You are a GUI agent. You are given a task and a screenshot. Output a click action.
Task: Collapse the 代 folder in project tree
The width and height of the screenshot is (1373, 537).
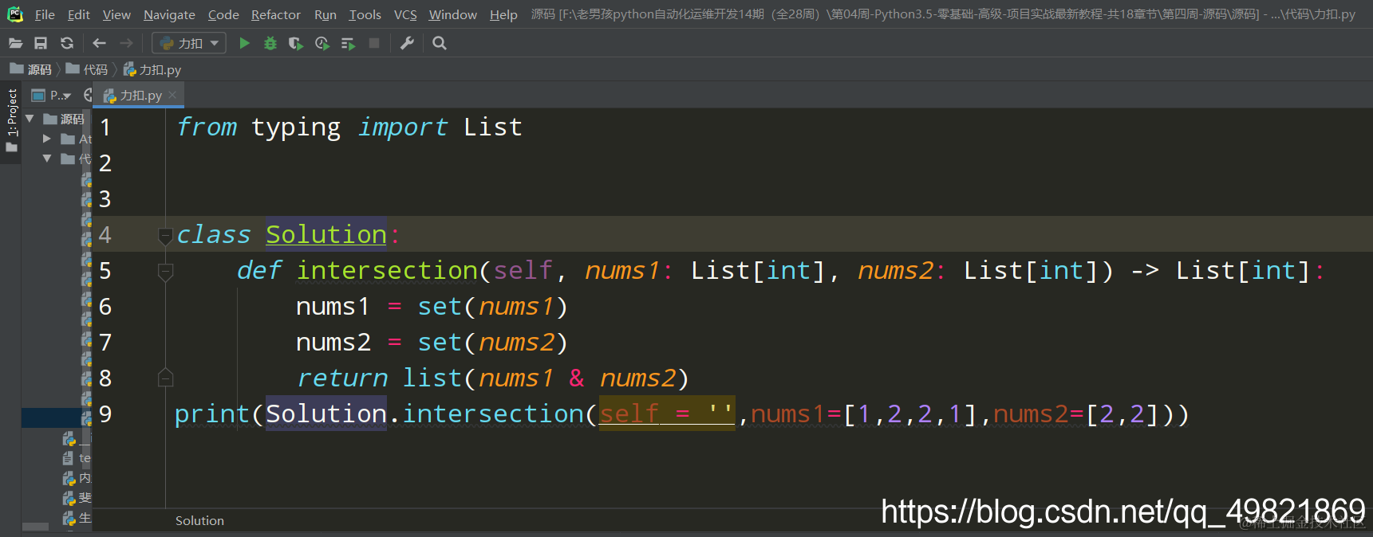pyautogui.click(x=47, y=159)
